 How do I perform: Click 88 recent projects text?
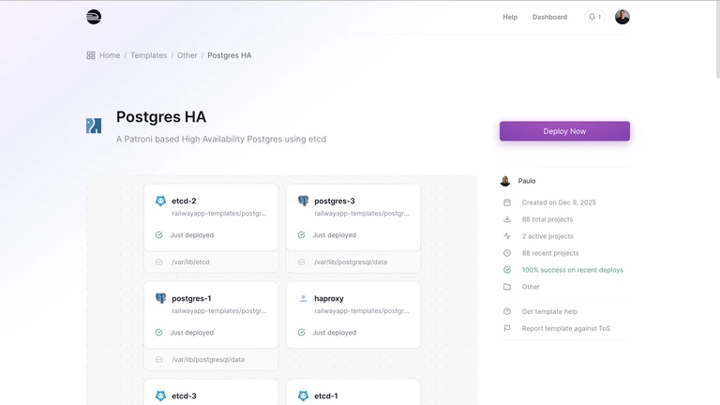[x=550, y=253]
